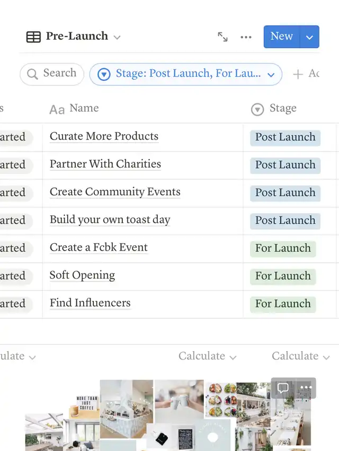Click the For Launch tag for Find Influencers
The width and height of the screenshot is (339, 451).
click(x=283, y=303)
